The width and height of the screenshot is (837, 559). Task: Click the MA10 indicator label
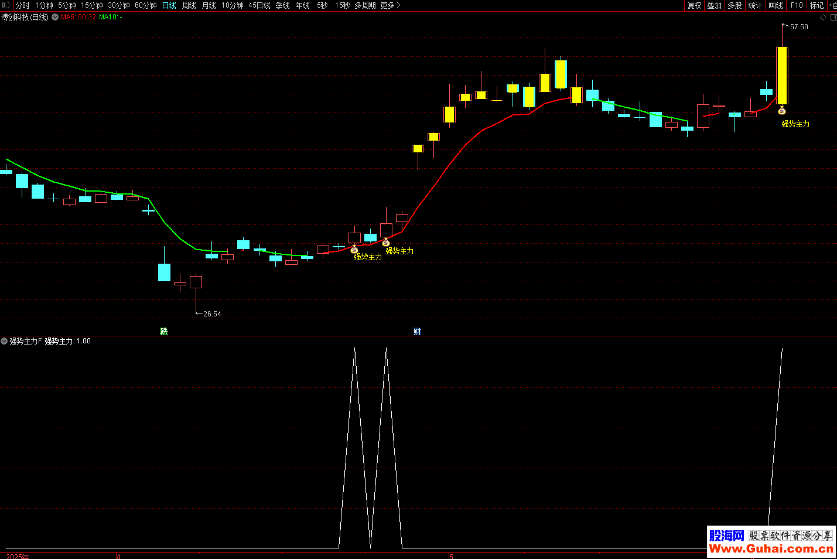pyautogui.click(x=110, y=17)
